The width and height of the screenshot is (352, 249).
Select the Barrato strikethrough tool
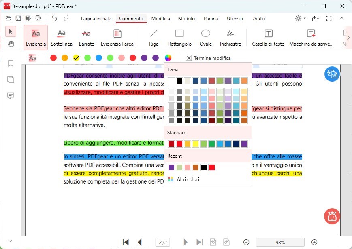click(x=86, y=37)
